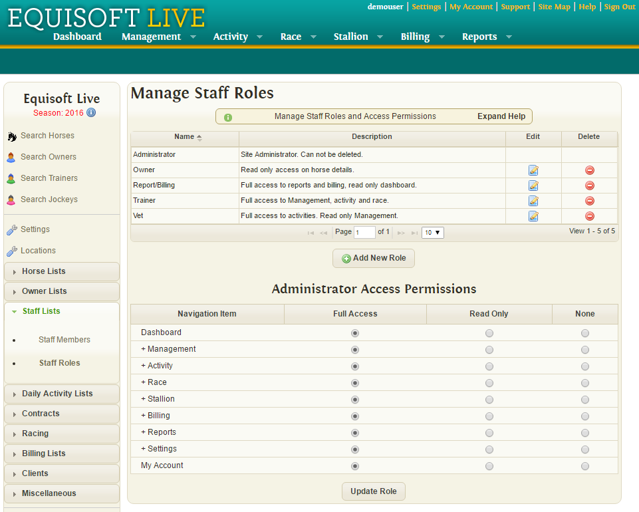
Task: Click Expand Help
Action: (501, 116)
